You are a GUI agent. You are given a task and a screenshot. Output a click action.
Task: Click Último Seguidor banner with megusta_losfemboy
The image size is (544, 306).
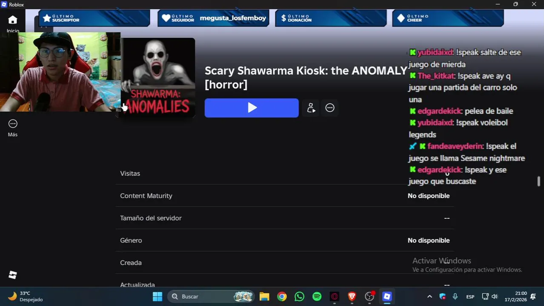point(213,18)
